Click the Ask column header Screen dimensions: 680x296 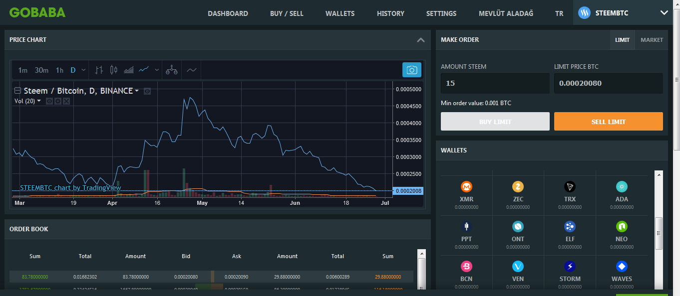tap(237, 256)
